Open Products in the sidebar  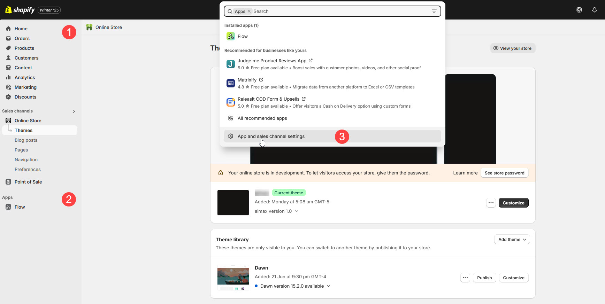point(24,48)
